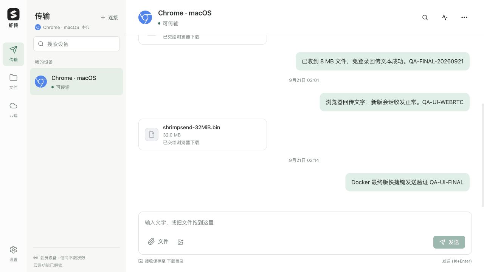Click the 发送 send button
The height and width of the screenshot is (272, 484).
[x=449, y=242]
